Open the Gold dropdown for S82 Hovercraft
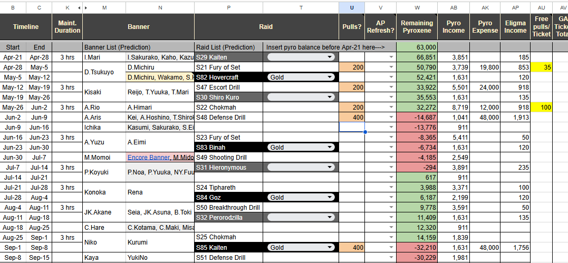This screenshot has height=263, width=568. [x=301, y=77]
